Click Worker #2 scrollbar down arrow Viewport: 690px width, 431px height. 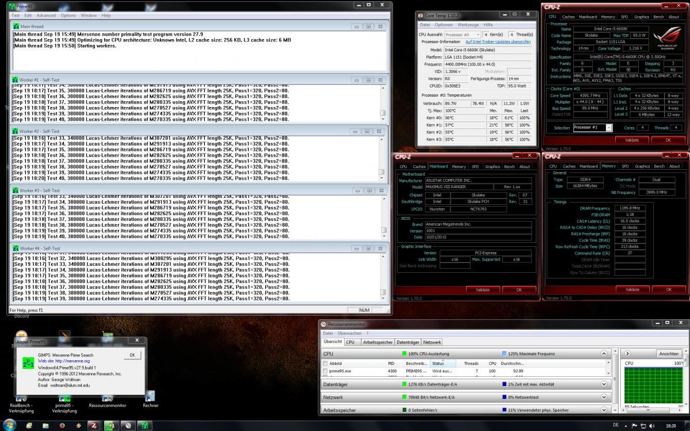[382, 178]
